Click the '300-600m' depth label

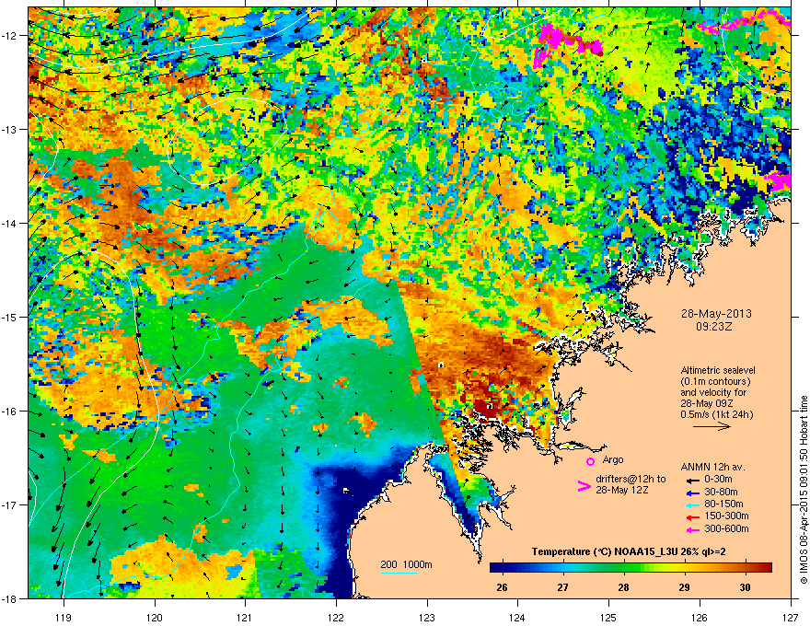726,529
